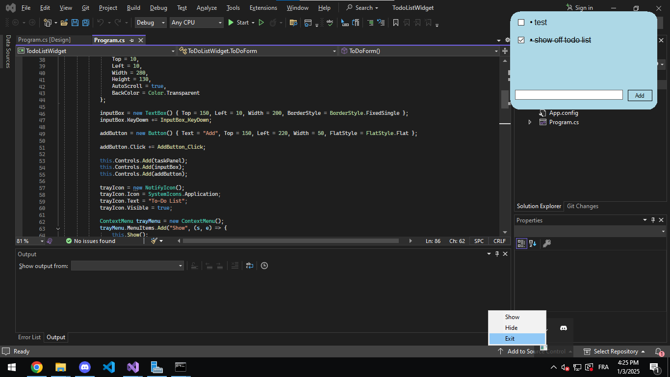Screen dimensions: 670x377
Task: Open the ToDoForm() member dropdown
Action: point(419,51)
